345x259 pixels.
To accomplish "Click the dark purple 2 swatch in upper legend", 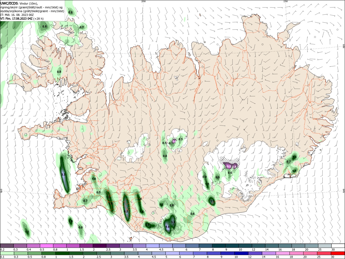I will pos(99,246).
